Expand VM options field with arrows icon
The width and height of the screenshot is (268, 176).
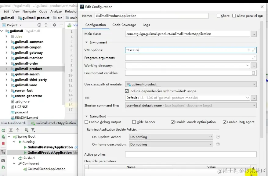(254, 50)
